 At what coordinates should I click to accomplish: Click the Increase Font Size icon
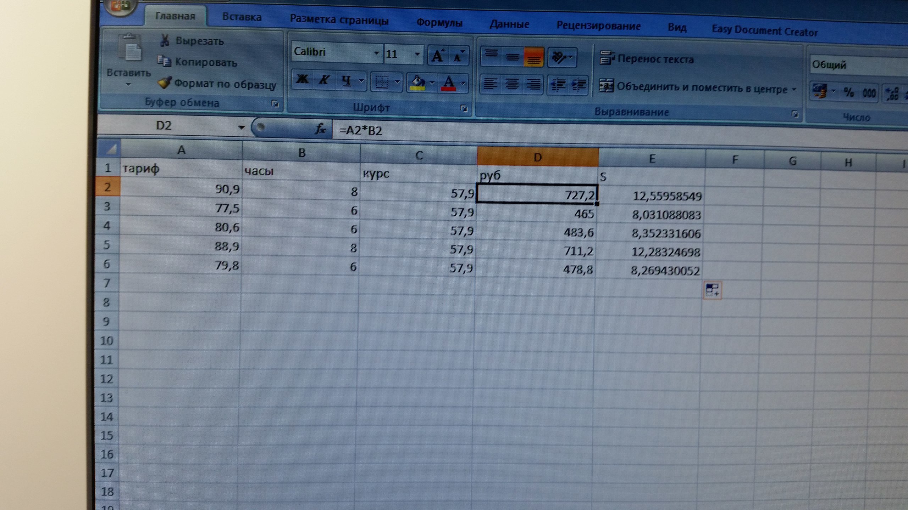coord(438,56)
